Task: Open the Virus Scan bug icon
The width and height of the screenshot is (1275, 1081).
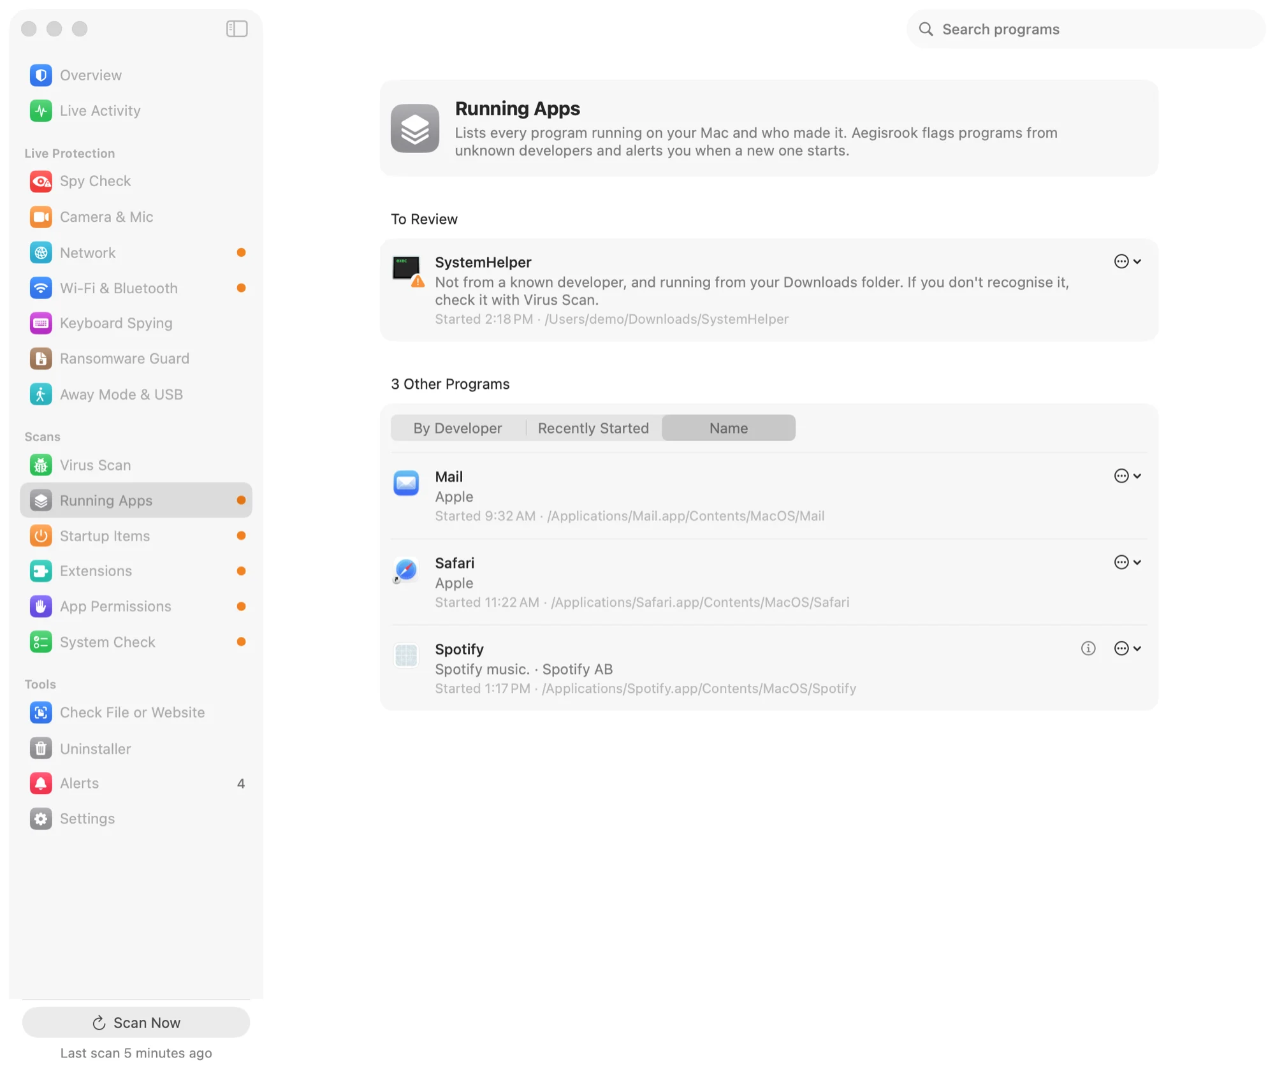Action: click(x=41, y=465)
